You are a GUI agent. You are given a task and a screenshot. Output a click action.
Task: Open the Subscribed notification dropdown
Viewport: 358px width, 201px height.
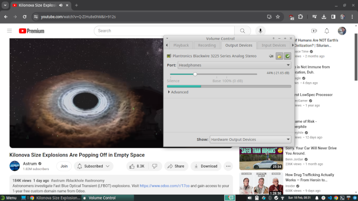point(93,166)
